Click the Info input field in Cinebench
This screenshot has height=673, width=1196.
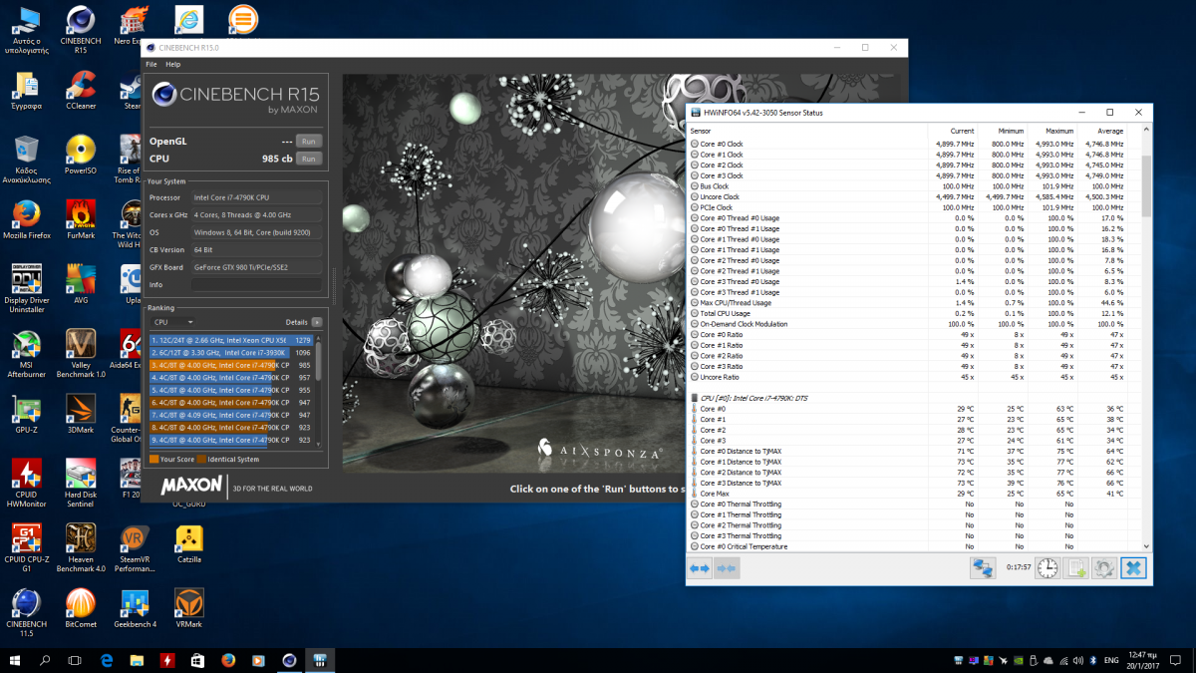point(257,285)
